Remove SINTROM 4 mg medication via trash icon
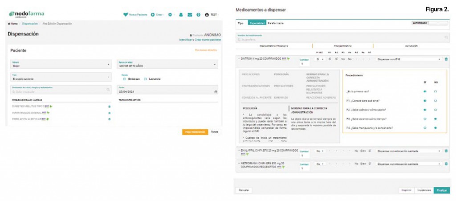Screen dimensions: 456x201 coord(446,59)
